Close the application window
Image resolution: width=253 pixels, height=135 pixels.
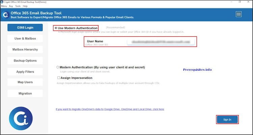249,2
